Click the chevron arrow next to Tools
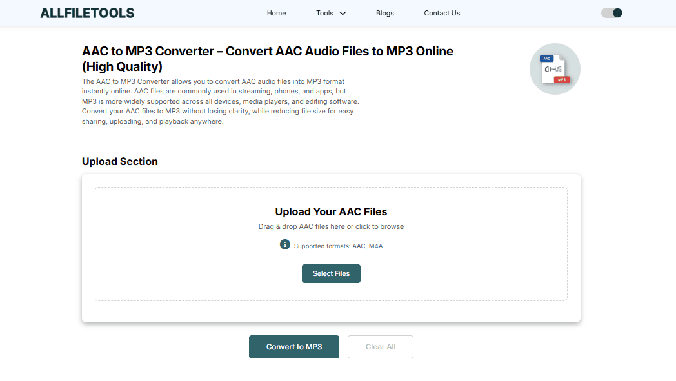This screenshot has height=381, width=676. point(343,13)
